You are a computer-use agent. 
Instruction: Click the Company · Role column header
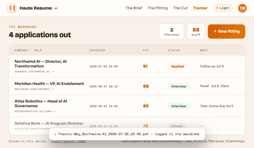28,50
